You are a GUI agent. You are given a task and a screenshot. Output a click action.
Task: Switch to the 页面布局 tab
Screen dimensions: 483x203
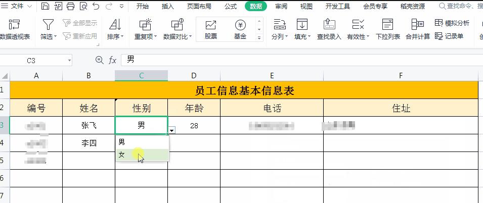pyautogui.click(x=199, y=6)
